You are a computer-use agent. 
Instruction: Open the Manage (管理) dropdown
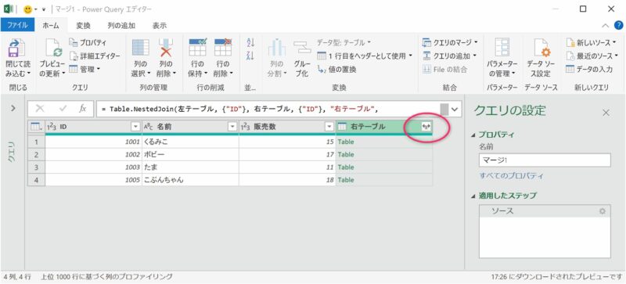[x=85, y=69]
